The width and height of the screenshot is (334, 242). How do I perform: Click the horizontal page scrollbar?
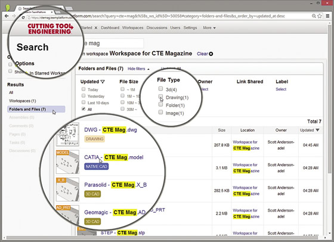pyautogui.click(x=163, y=237)
